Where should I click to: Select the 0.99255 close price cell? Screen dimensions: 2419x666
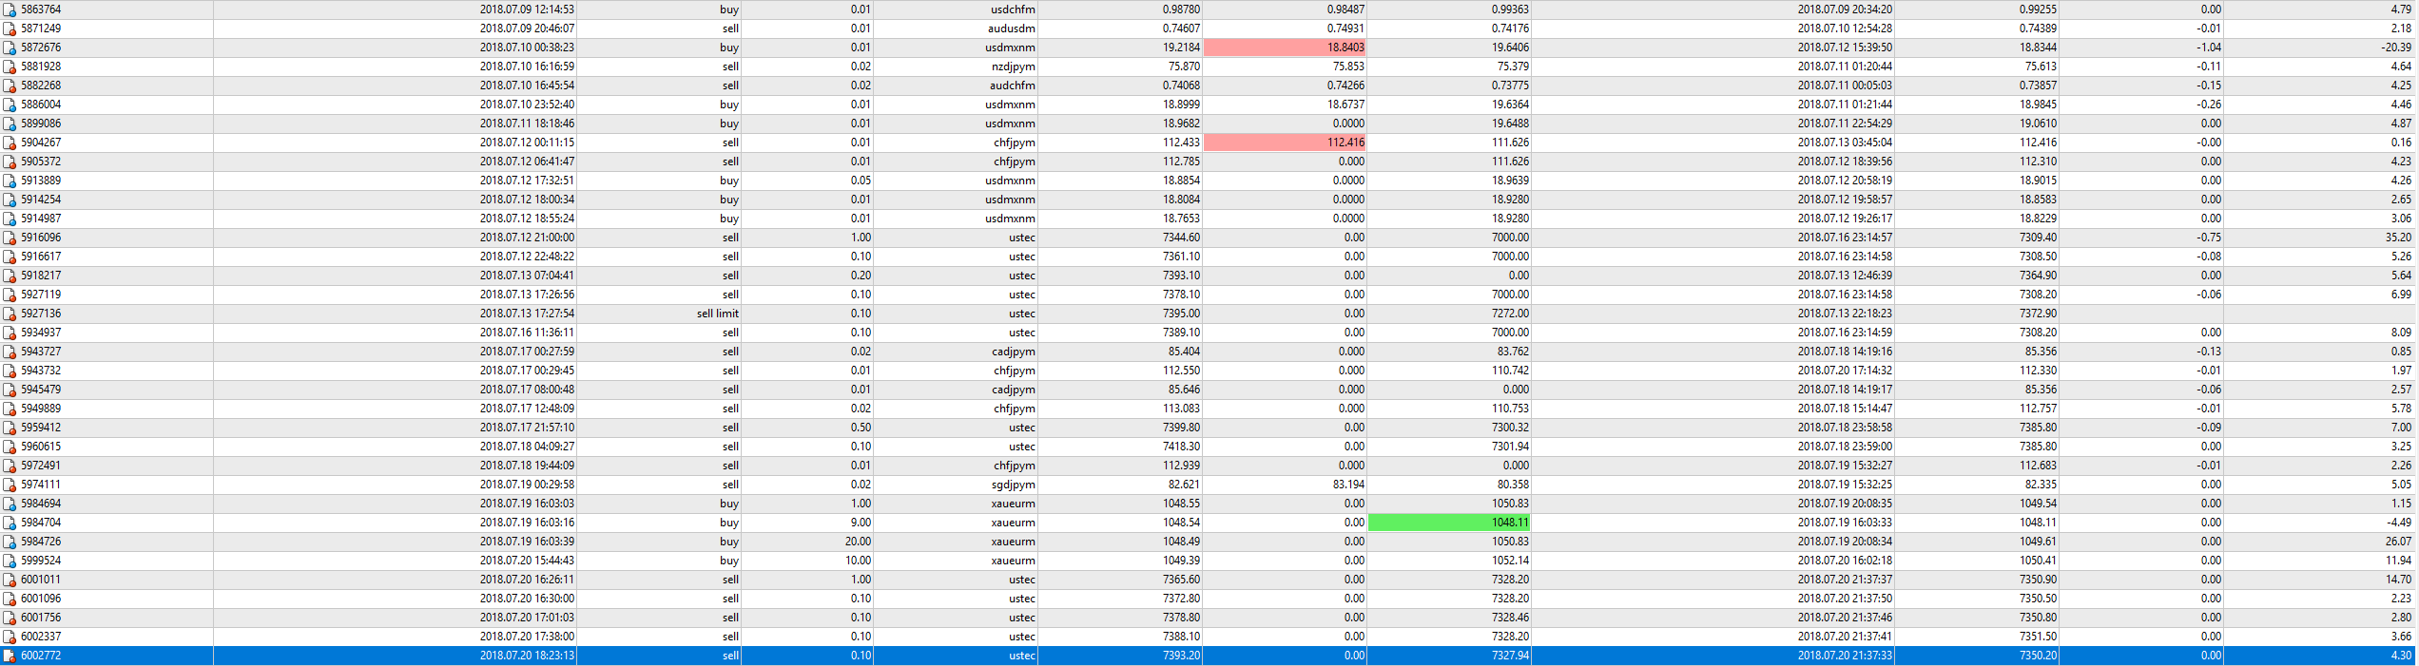coord(2038,10)
